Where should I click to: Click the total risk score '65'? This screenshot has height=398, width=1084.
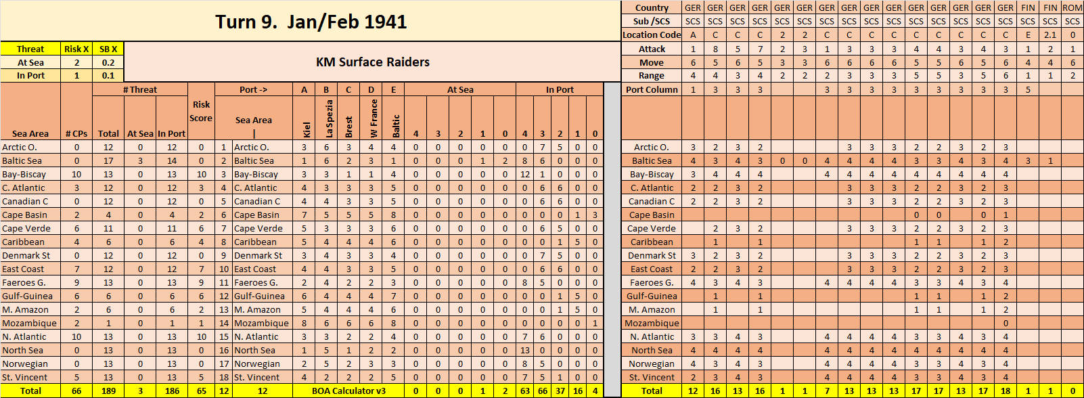(201, 391)
